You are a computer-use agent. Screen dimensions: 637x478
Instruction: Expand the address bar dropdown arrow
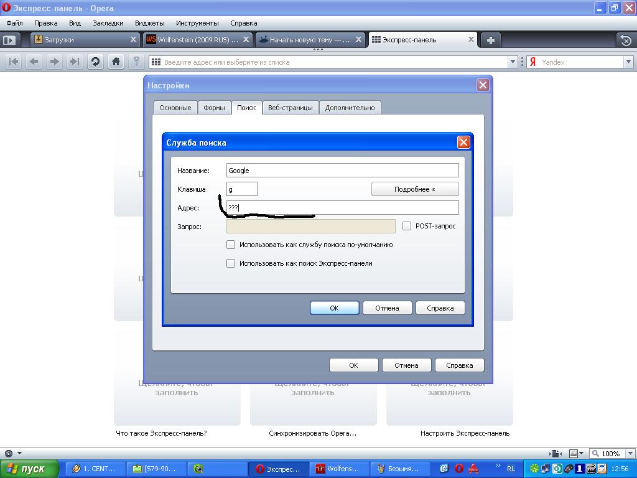[513, 62]
